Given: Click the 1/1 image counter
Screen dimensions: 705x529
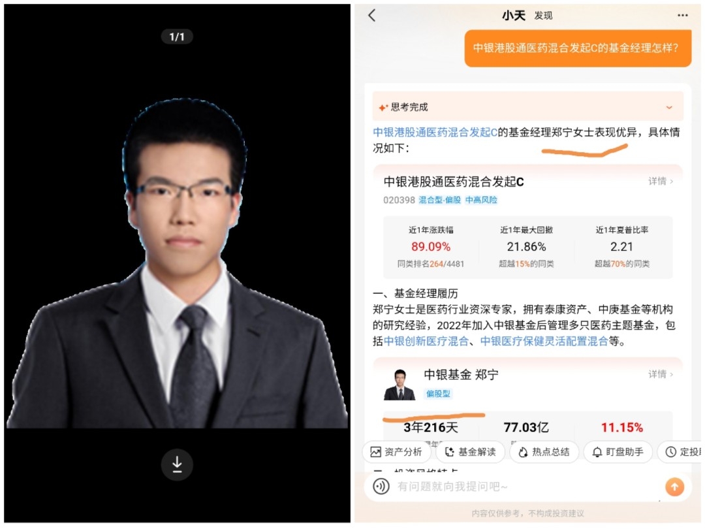Looking at the screenshot, I should (177, 37).
